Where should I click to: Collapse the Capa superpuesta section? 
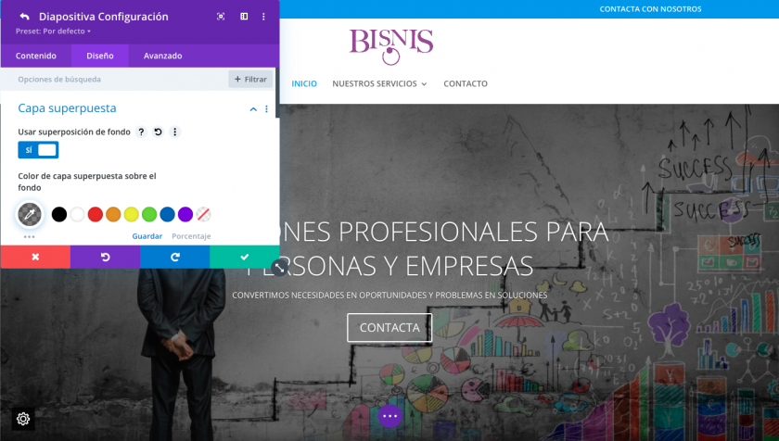click(253, 108)
